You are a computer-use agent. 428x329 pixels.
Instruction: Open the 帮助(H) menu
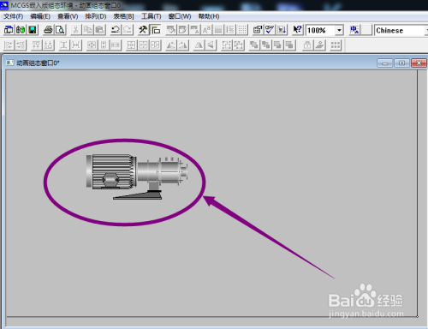coord(209,16)
